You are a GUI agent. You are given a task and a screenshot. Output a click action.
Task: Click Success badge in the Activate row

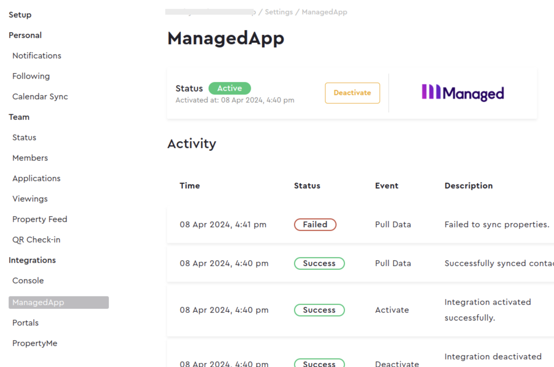[319, 310]
